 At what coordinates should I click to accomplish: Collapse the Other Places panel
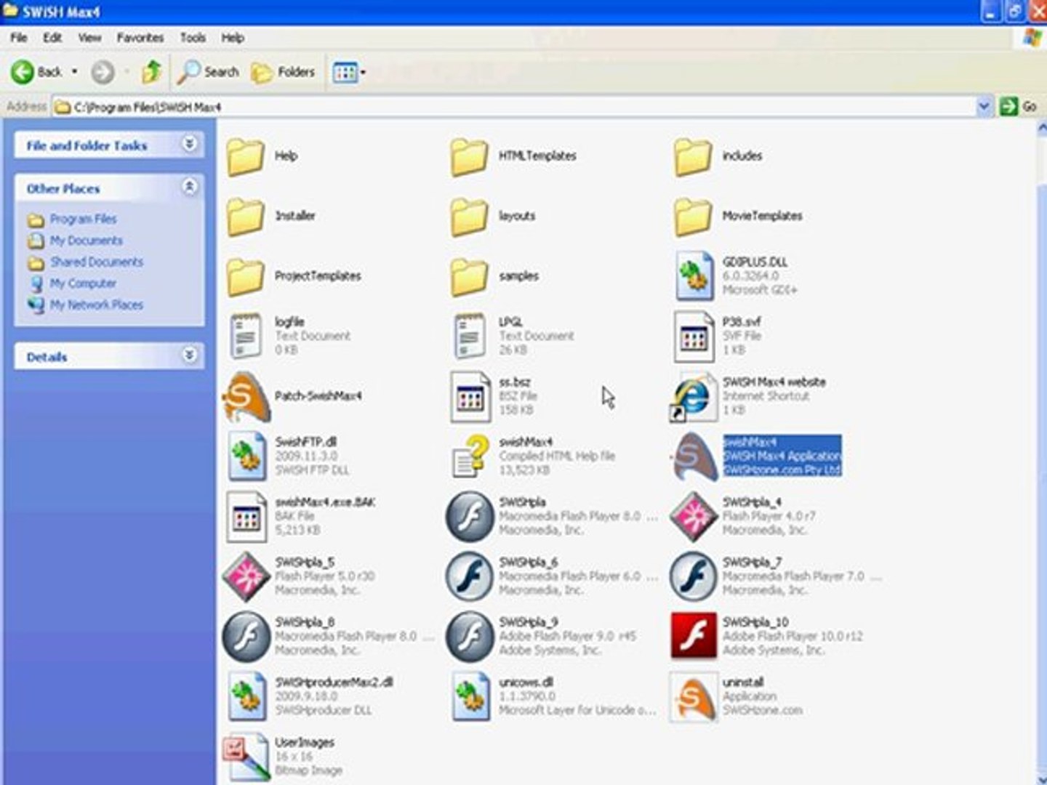pos(190,187)
